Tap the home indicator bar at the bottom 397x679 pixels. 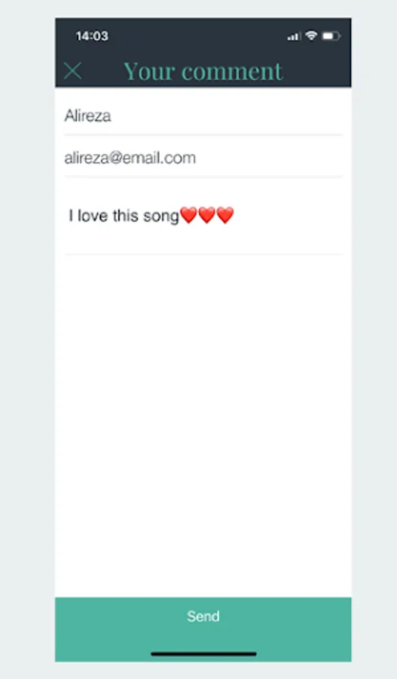203,653
